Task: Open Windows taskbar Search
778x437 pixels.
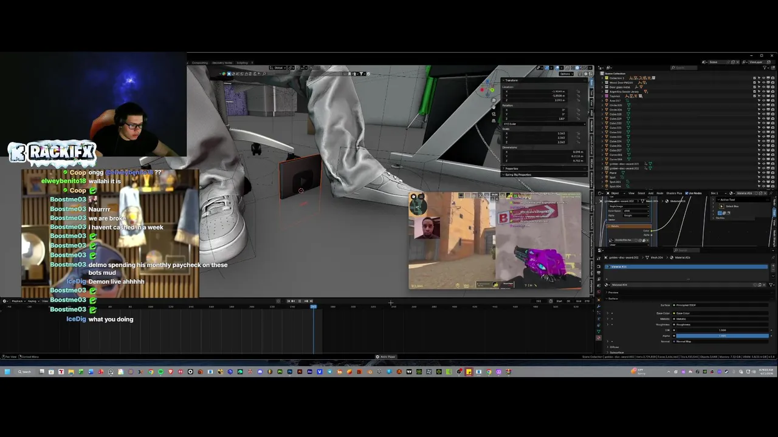Action: tap(24, 371)
